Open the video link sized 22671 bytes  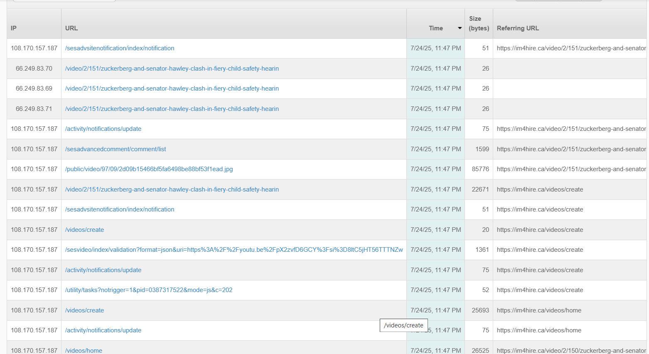[172, 189]
